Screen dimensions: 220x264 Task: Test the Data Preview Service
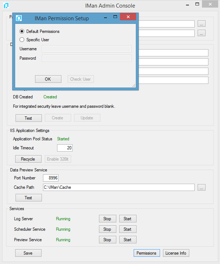(28, 198)
